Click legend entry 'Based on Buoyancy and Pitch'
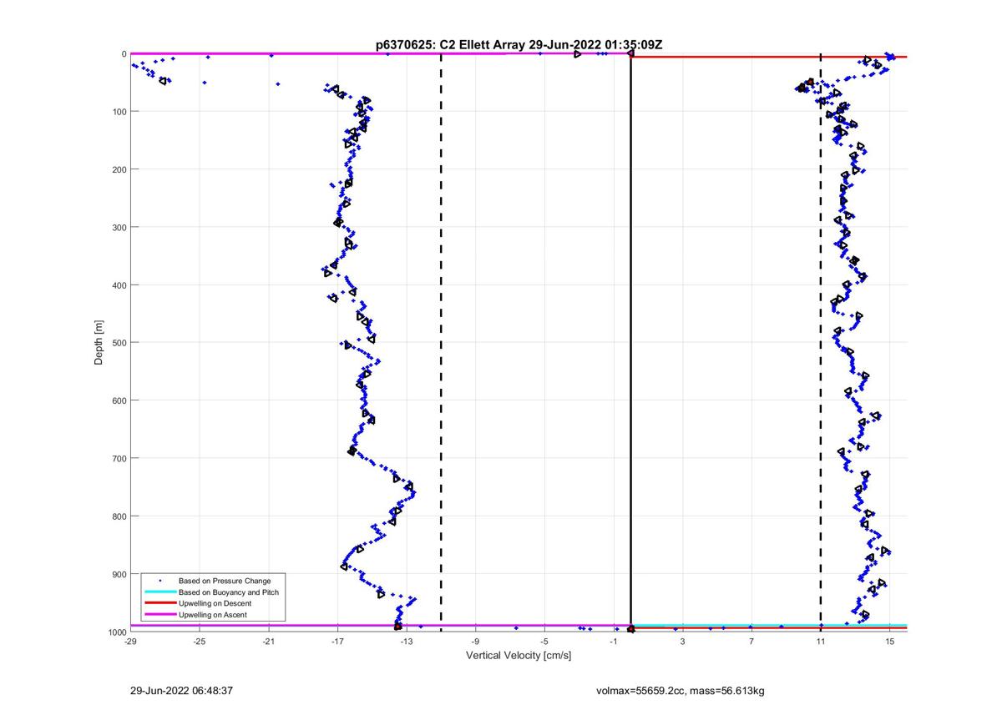 coord(229,592)
